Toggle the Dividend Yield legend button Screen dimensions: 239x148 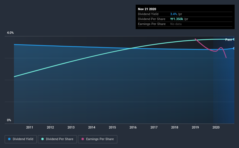21,139
